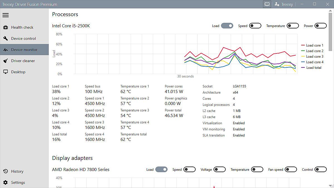The image size is (334, 188).
Task: Enable the display adapter Fan speed toggle
Action: click(x=291, y=170)
